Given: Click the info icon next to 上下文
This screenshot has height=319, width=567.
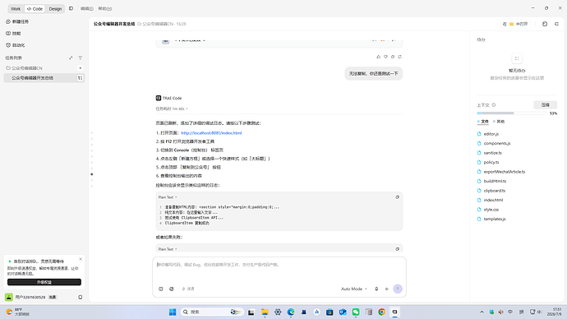Looking at the screenshot, I should coord(494,105).
